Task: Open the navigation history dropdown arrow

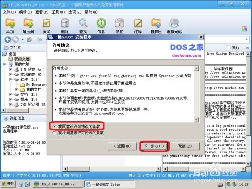Action: tap(22, 40)
